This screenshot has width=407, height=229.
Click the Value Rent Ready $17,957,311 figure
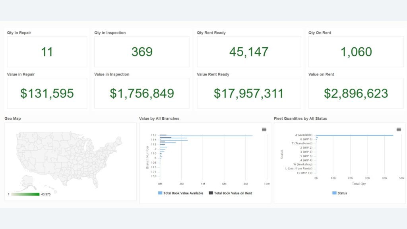249,93
